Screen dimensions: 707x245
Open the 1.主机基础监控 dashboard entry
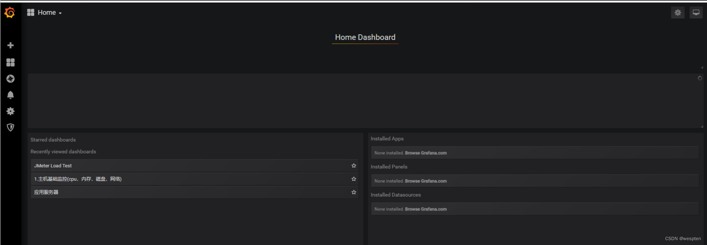[78, 179]
